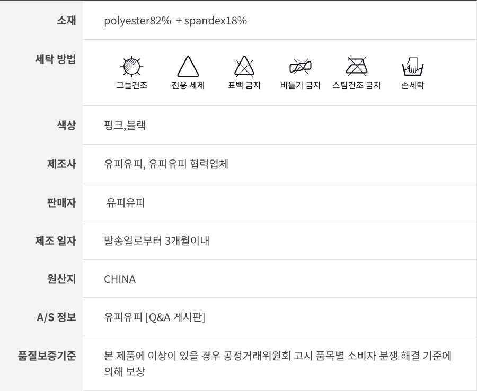Click the no-steam-dry crossed iron icon

pyautogui.click(x=356, y=67)
